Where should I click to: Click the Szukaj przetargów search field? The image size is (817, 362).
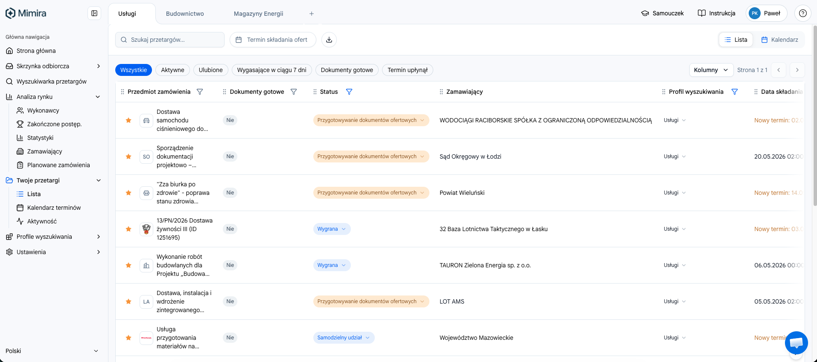point(170,40)
